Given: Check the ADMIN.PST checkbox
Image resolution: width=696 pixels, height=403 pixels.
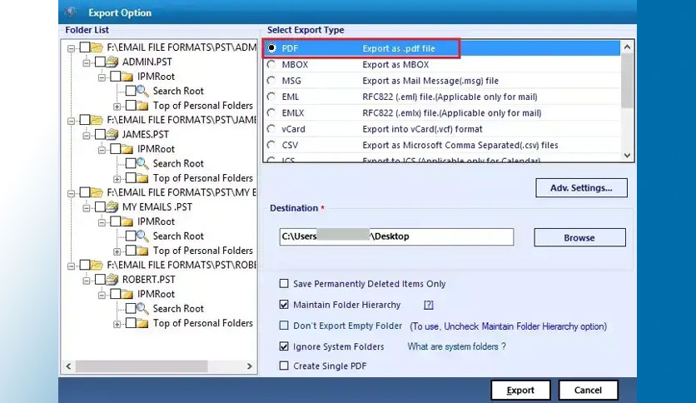Looking at the screenshot, I should pos(100,62).
